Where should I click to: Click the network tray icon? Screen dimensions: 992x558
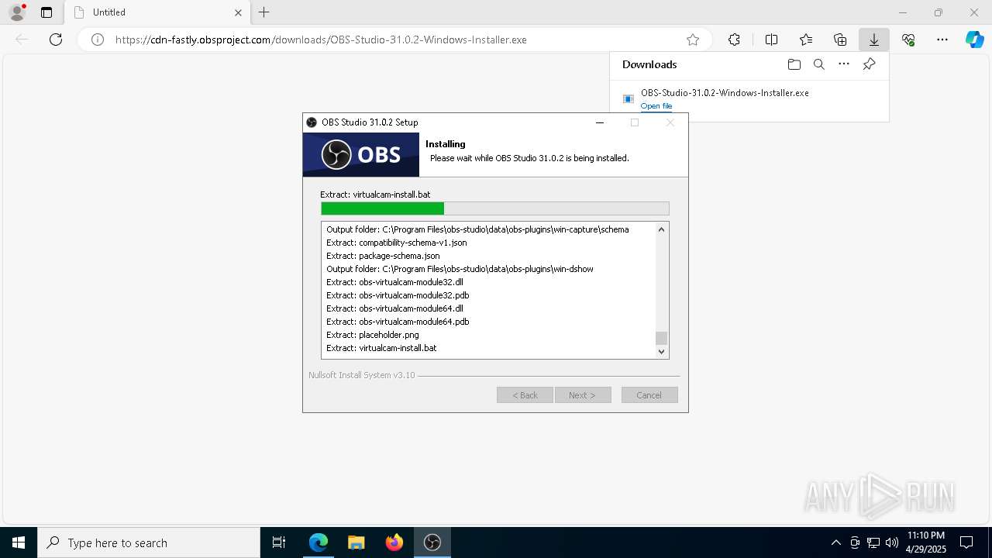click(873, 542)
